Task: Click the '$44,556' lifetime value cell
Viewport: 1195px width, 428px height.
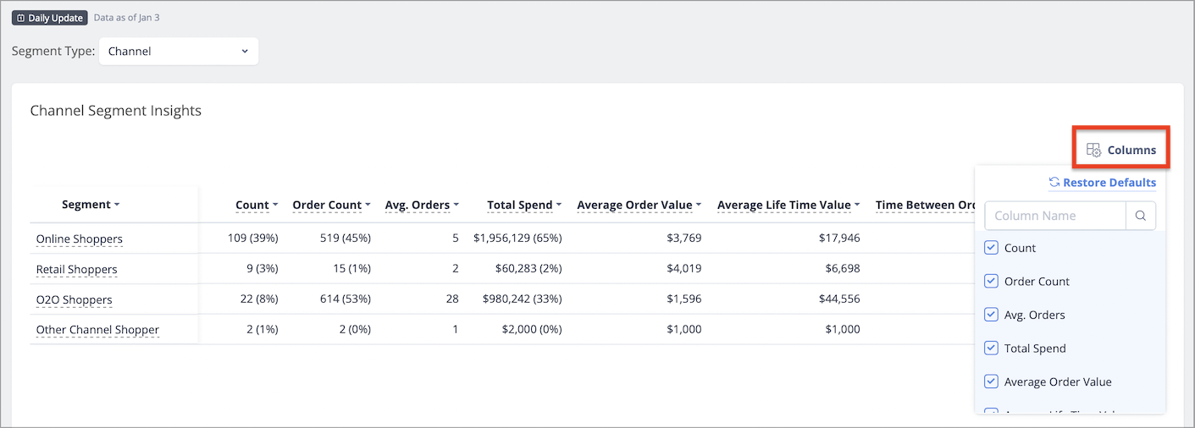Action: pos(839,299)
